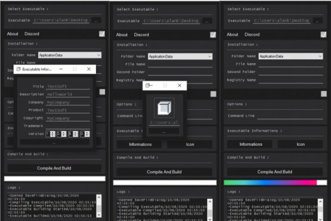Screen dimensions: 331x221
Task: Click the first Version number stepper
Action: pos(51,134)
